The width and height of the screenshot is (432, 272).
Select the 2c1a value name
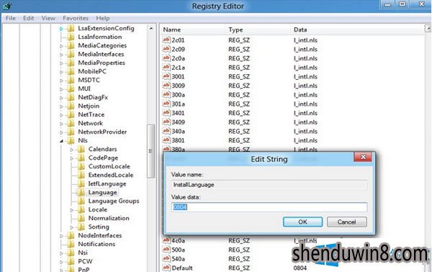[179, 68]
